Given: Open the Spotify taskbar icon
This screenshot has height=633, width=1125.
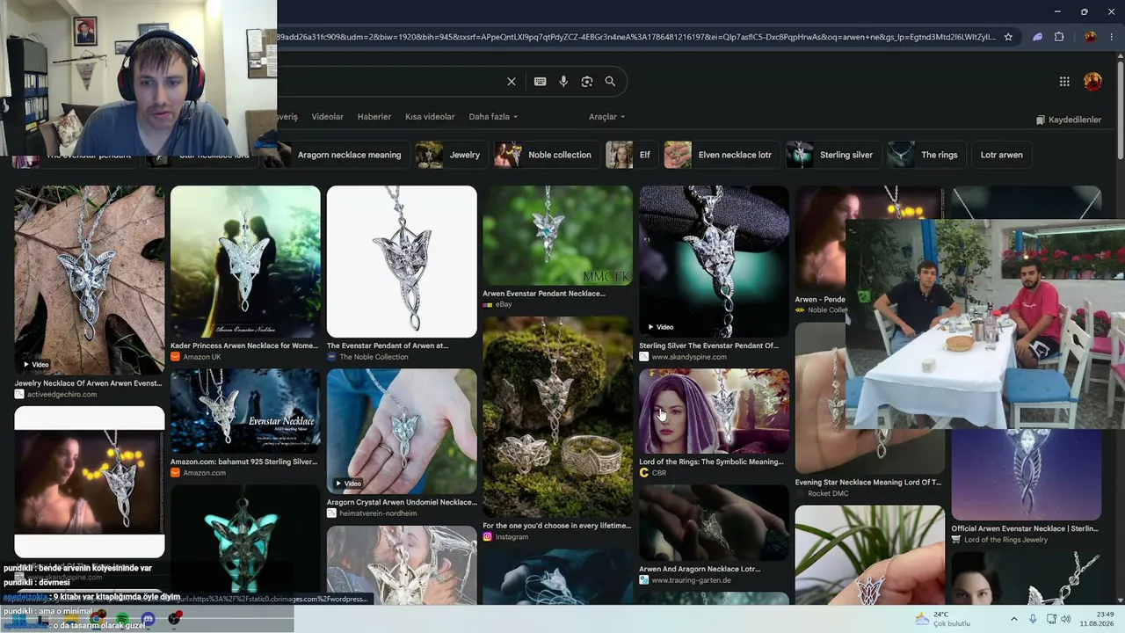Looking at the screenshot, I should 122,619.
